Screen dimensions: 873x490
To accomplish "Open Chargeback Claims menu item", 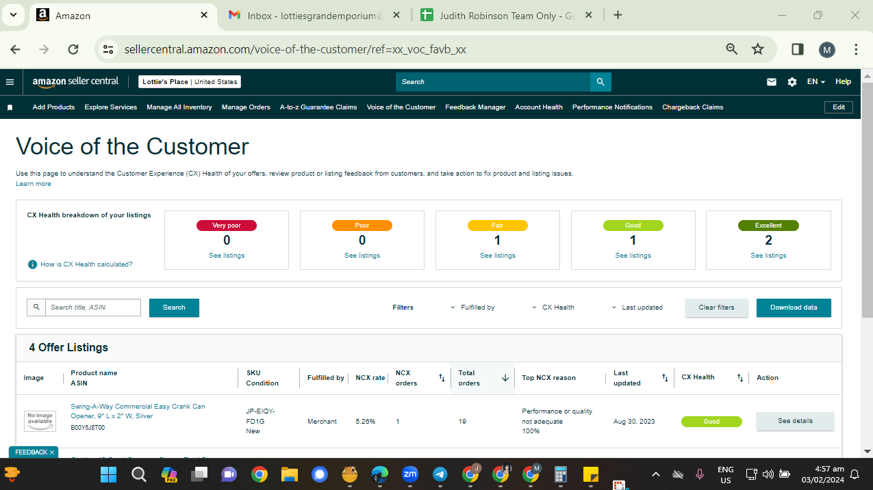I will (x=693, y=107).
